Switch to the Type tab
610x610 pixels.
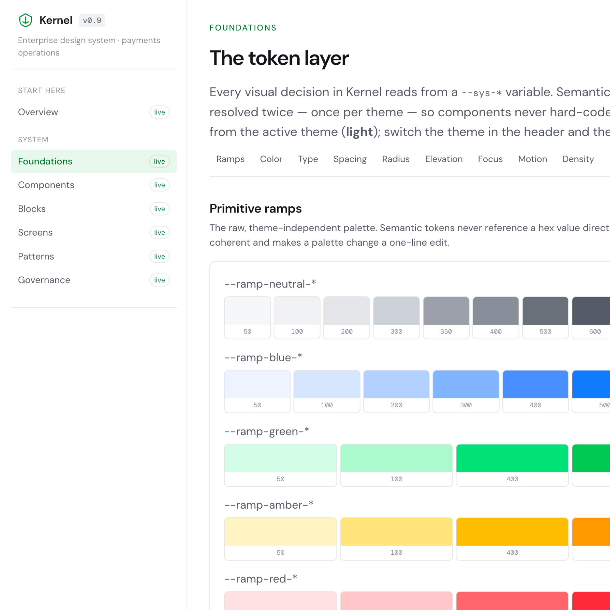click(308, 159)
